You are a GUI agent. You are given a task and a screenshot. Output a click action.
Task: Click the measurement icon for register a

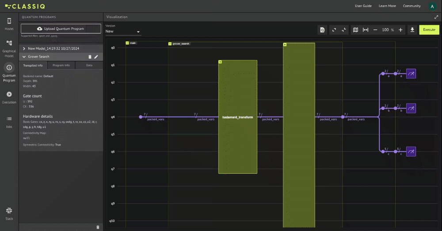pos(411,74)
